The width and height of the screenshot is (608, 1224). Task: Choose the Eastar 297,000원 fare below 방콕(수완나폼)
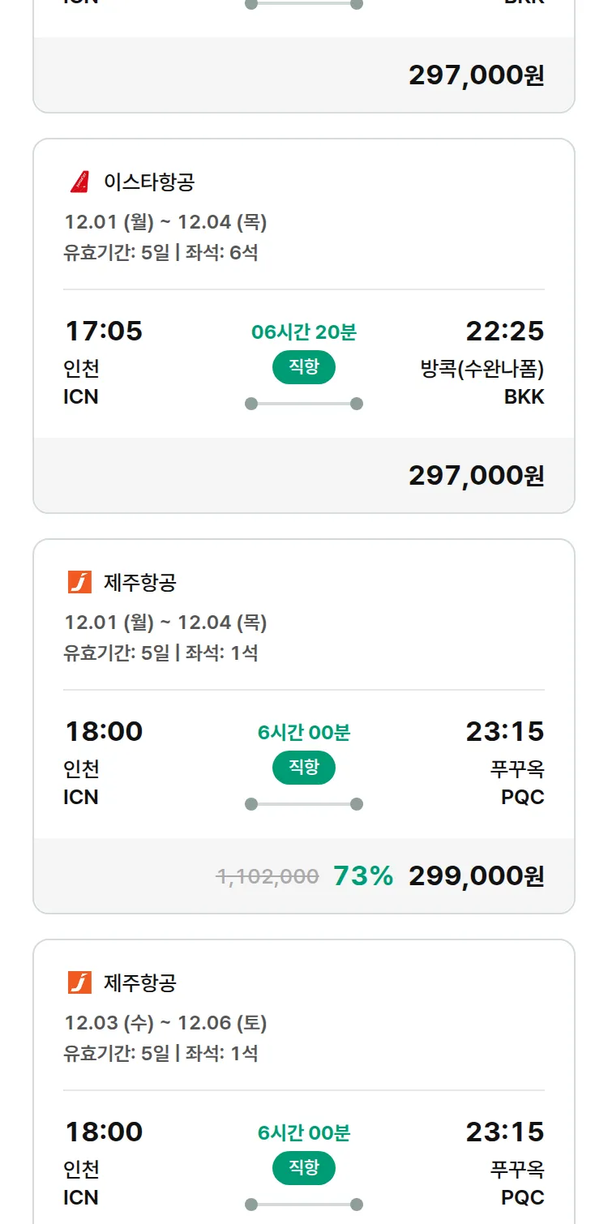click(476, 476)
